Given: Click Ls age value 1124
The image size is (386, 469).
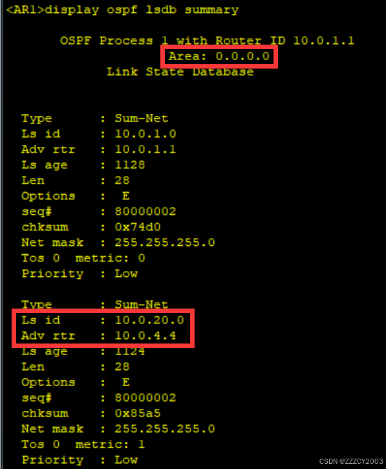Looking at the screenshot, I should (130, 351).
